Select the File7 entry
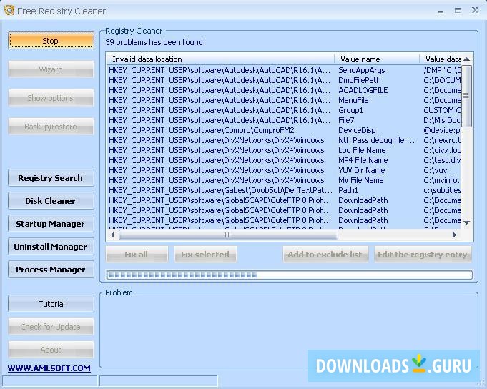 284,120
